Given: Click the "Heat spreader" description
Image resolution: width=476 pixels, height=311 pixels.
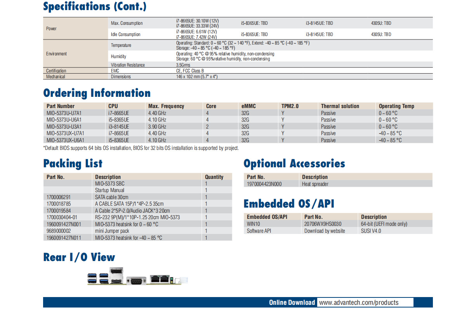Looking at the screenshot, I should point(315,184).
